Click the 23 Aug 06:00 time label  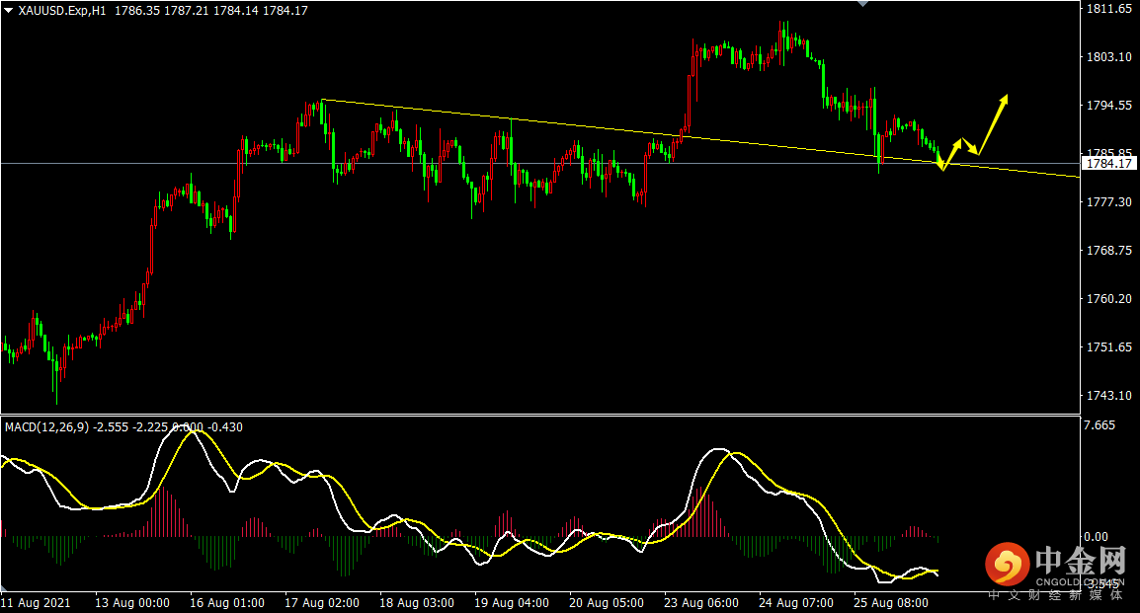click(700, 603)
